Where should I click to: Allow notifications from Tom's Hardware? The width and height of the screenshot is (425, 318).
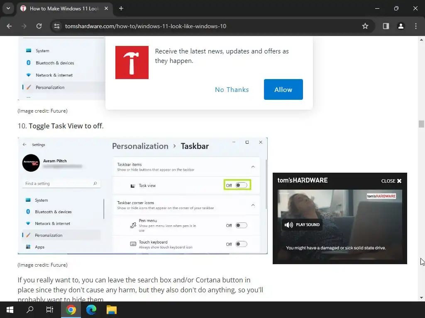click(x=283, y=89)
